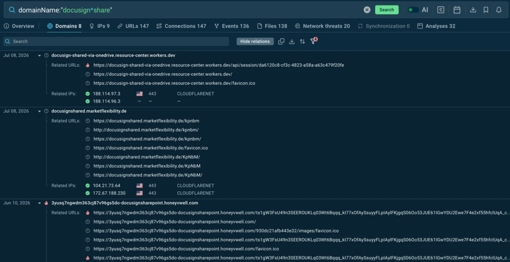Click the green status icon beside 188.114.97.3
Viewport: 510px width, 262px height.
(x=88, y=94)
